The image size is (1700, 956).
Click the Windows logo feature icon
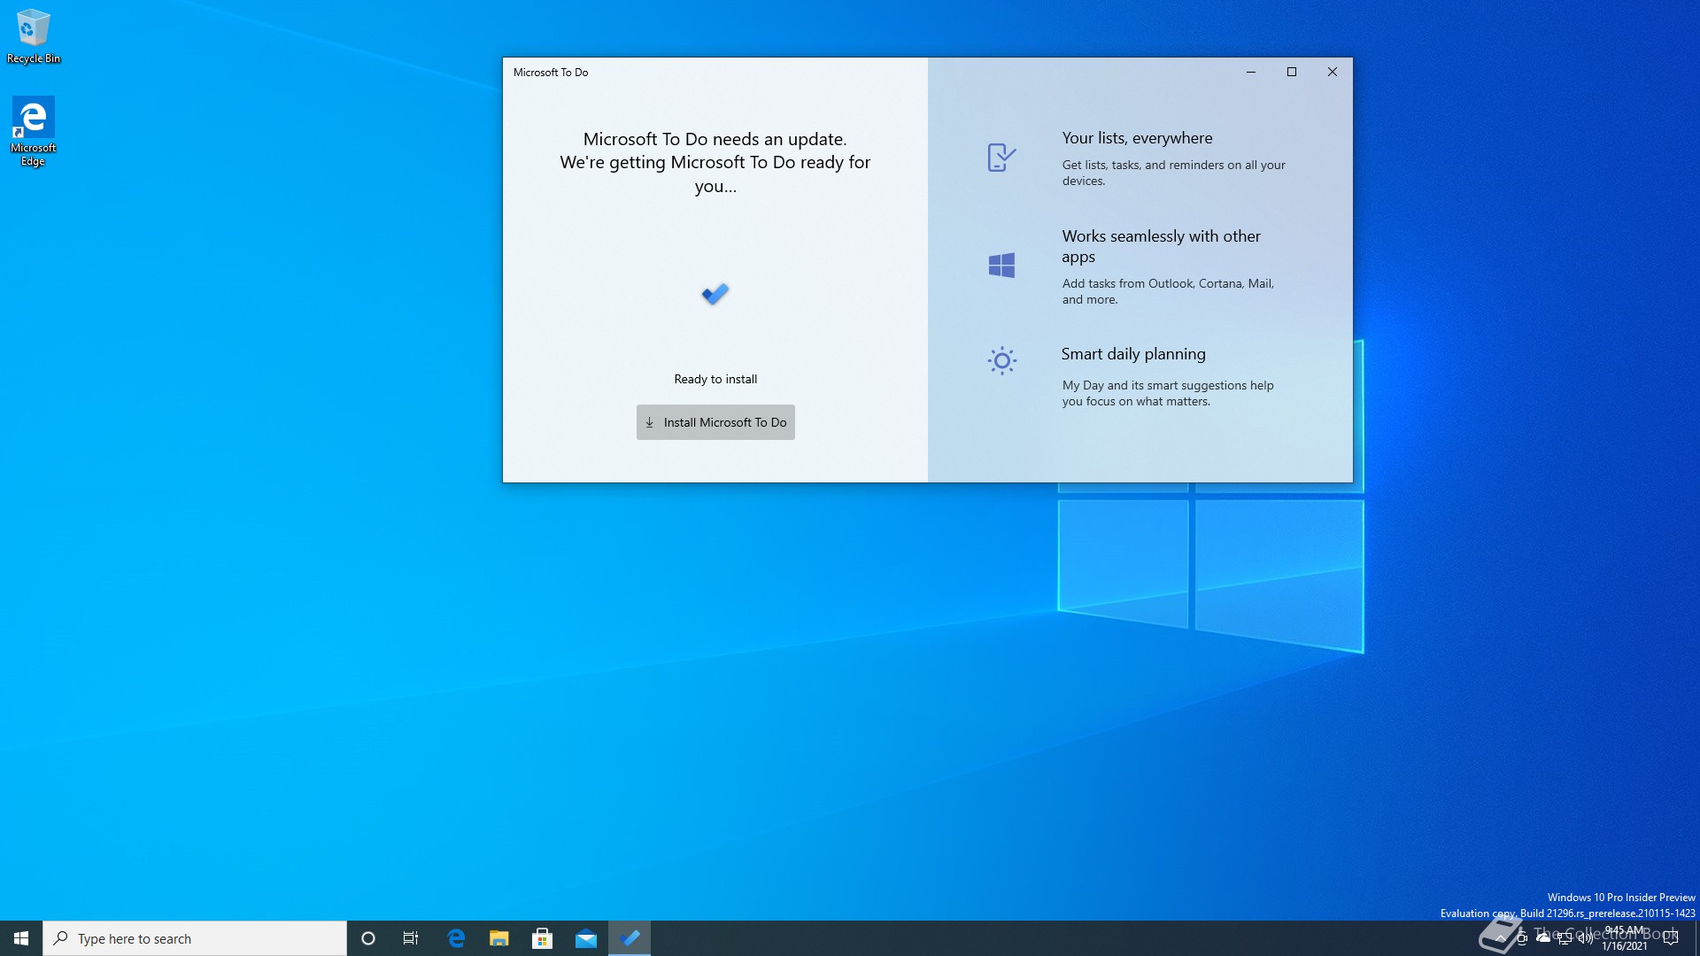click(x=1001, y=266)
